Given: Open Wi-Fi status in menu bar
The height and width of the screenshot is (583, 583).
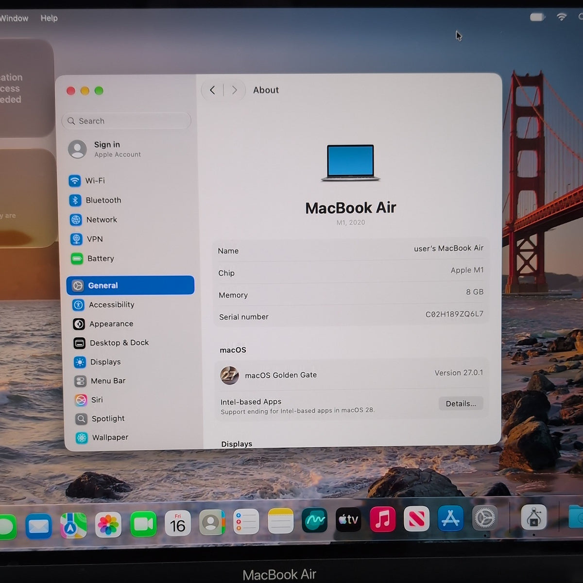Looking at the screenshot, I should 562,17.
